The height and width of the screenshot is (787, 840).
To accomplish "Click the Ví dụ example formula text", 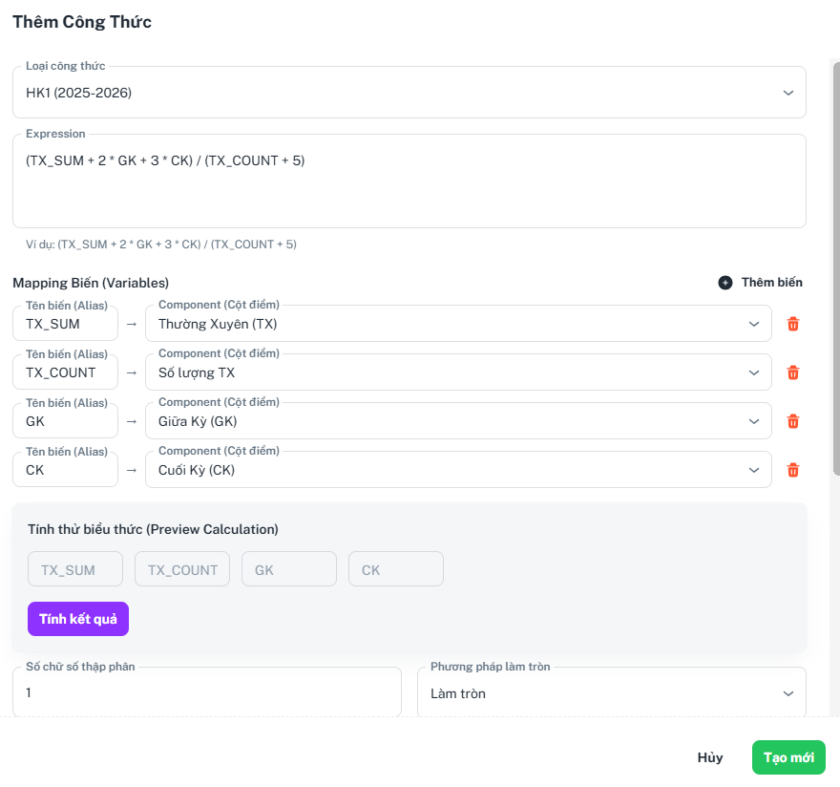I will [160, 245].
